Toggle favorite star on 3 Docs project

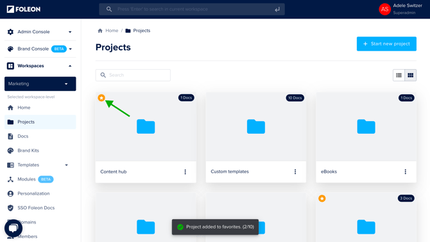pos(322,198)
